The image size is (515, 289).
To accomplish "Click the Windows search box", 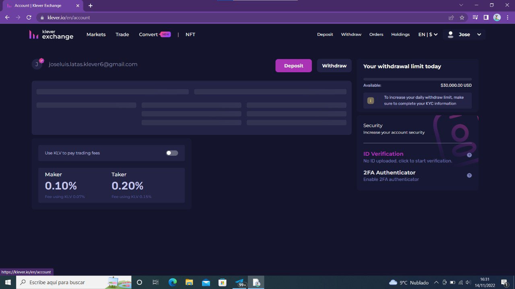I will (x=74, y=283).
